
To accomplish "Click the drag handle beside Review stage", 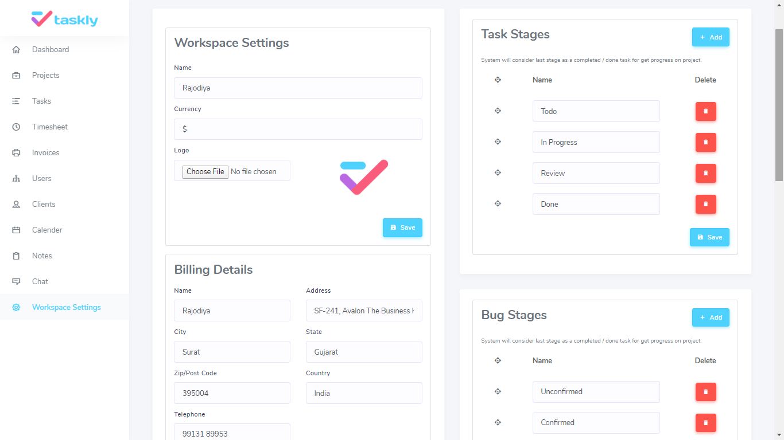I will click(x=498, y=173).
